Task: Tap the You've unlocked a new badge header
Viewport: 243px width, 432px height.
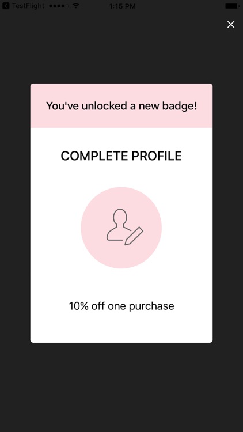Action: click(121, 106)
